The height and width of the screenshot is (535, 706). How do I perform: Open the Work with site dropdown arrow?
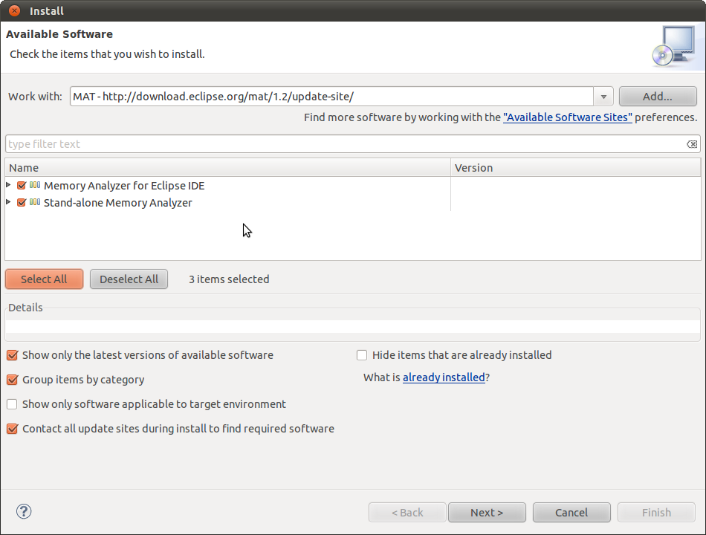click(x=603, y=97)
